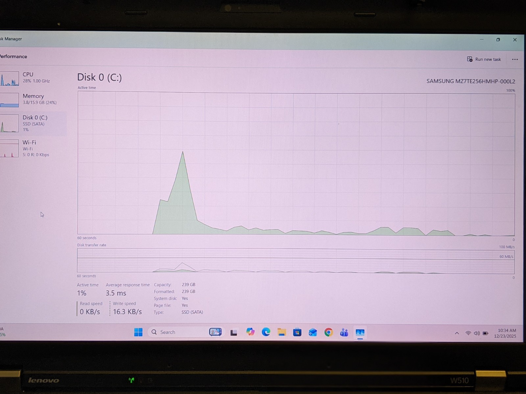The width and height of the screenshot is (526, 394).
Task: Select the CPU performance item
Action: click(x=33, y=78)
